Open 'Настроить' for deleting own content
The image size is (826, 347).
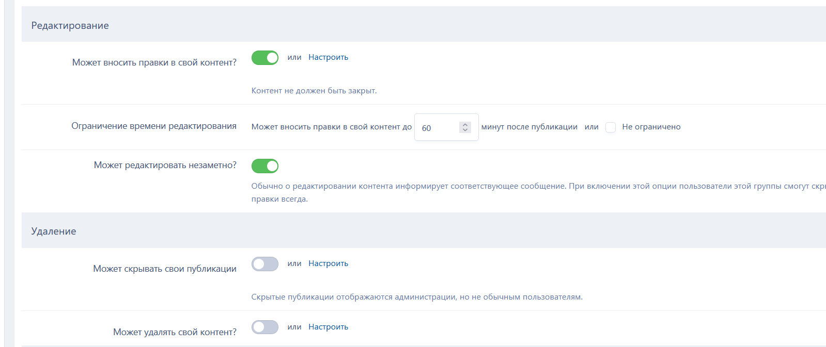pos(328,327)
